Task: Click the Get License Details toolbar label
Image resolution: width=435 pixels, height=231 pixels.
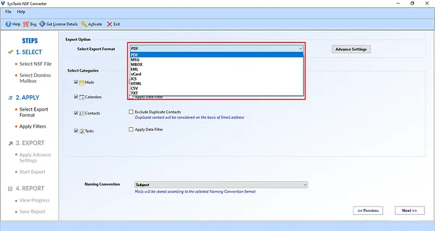Action: pyautogui.click(x=62, y=24)
